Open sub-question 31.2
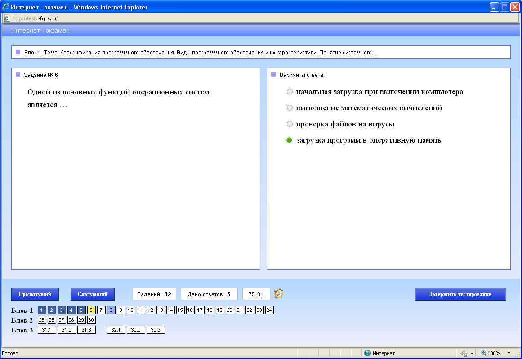 coord(67,330)
